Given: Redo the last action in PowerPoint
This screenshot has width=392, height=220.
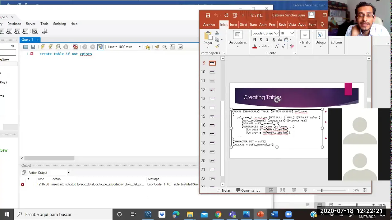Looking at the screenshot, I should coord(226,15).
